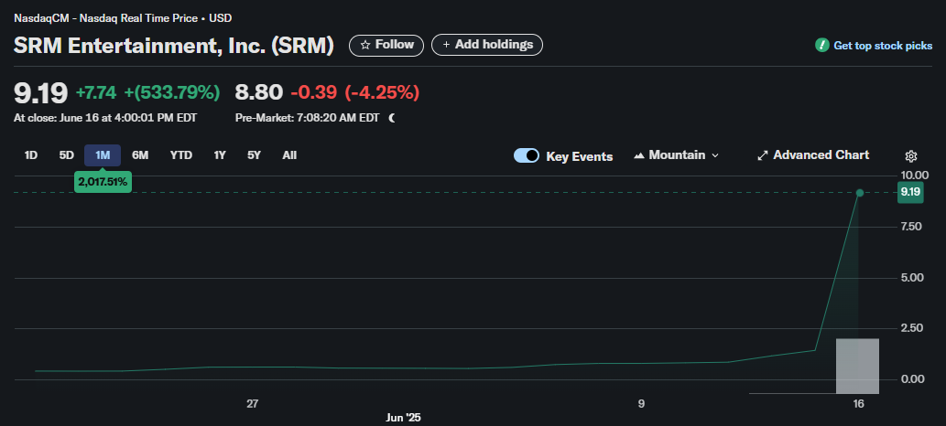Add SRM to holdings

(x=487, y=45)
